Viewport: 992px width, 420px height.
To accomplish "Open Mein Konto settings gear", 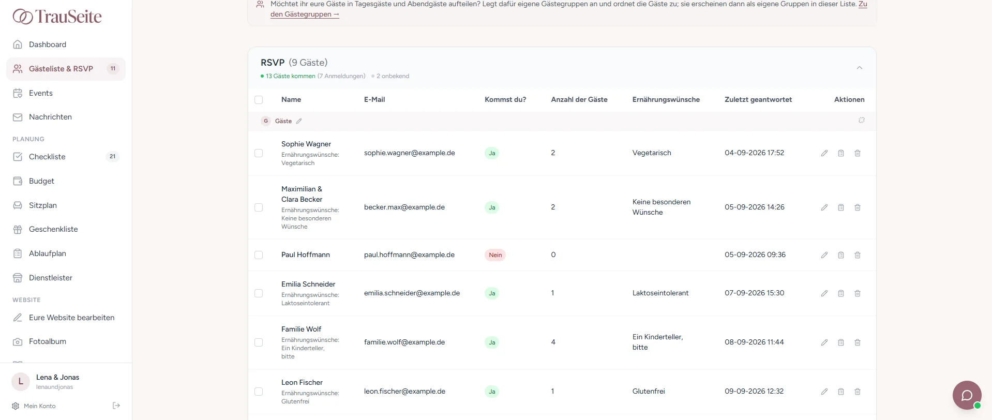I will pyautogui.click(x=16, y=406).
